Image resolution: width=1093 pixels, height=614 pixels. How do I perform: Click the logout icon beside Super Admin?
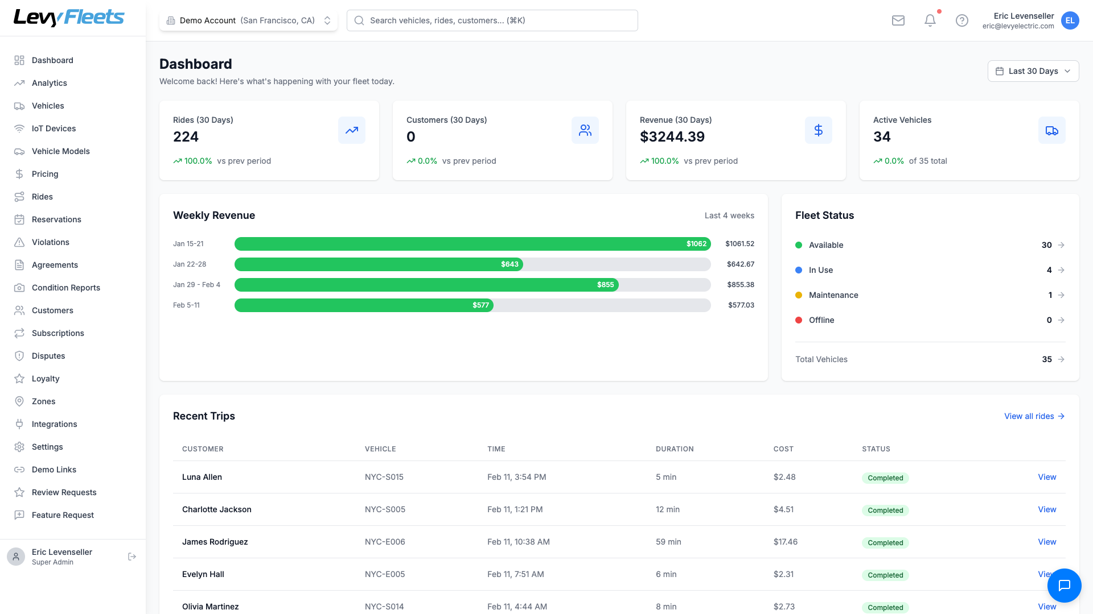(x=132, y=557)
